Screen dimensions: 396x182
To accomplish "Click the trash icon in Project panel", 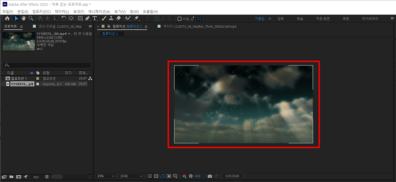I will pos(47,177).
